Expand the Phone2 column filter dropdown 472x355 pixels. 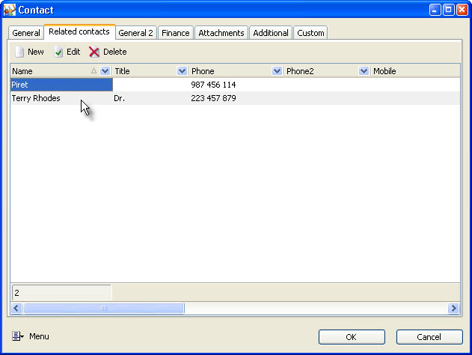(x=364, y=71)
